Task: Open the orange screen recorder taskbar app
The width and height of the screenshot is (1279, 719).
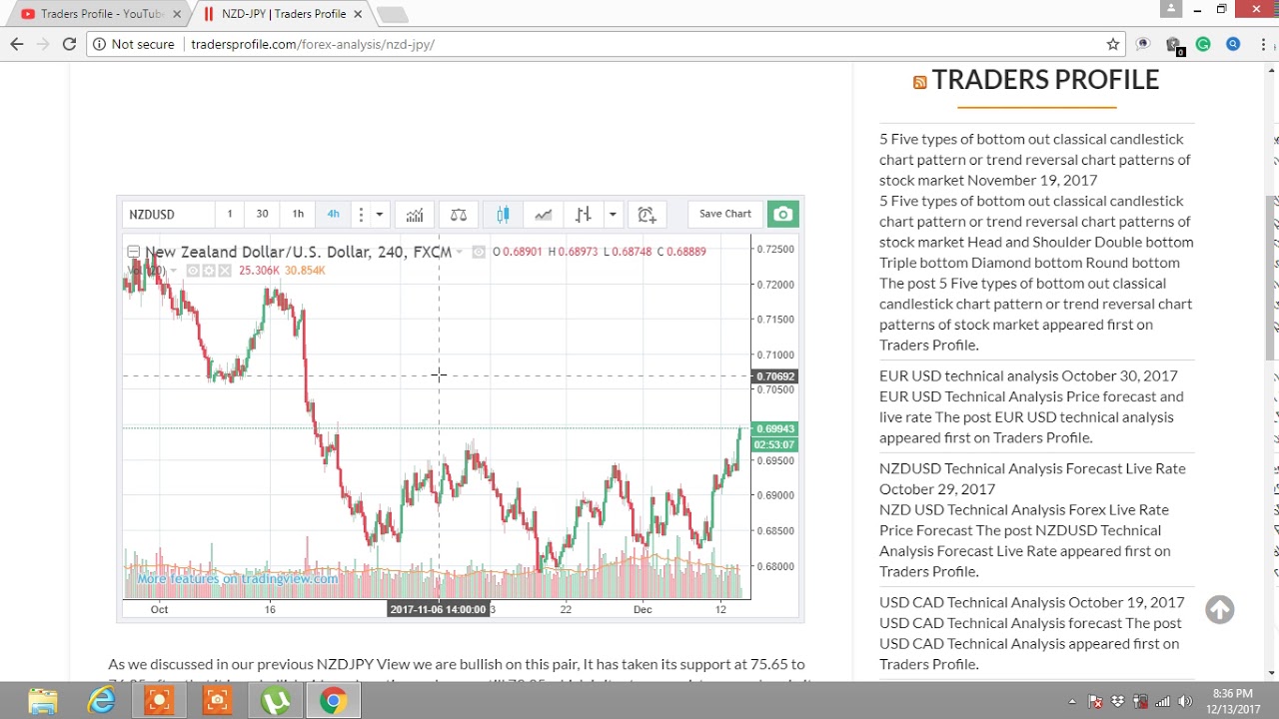Action: pos(159,701)
